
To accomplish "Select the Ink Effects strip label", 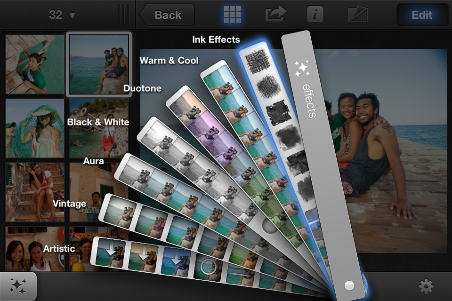I will coord(216,40).
